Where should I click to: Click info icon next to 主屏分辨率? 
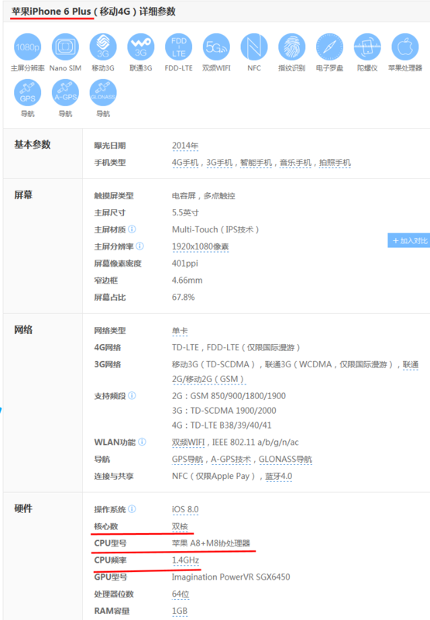[x=140, y=246]
